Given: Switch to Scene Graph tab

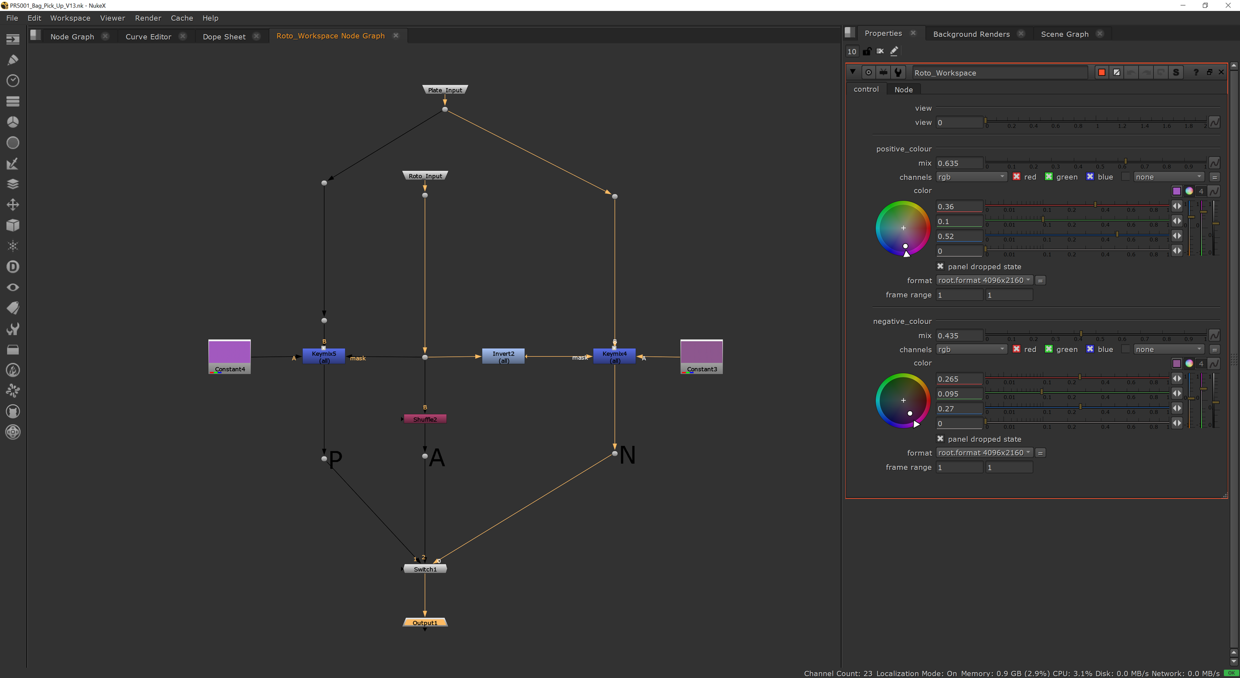Looking at the screenshot, I should click(1064, 34).
